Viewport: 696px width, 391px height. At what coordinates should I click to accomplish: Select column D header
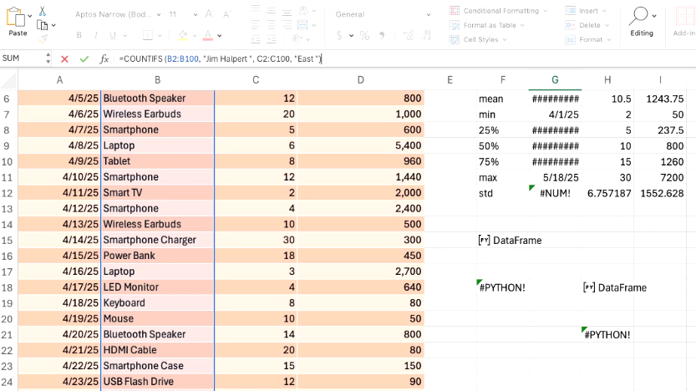(x=360, y=80)
